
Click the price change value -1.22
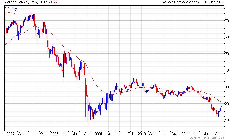pyautogui.click(x=53, y=2)
